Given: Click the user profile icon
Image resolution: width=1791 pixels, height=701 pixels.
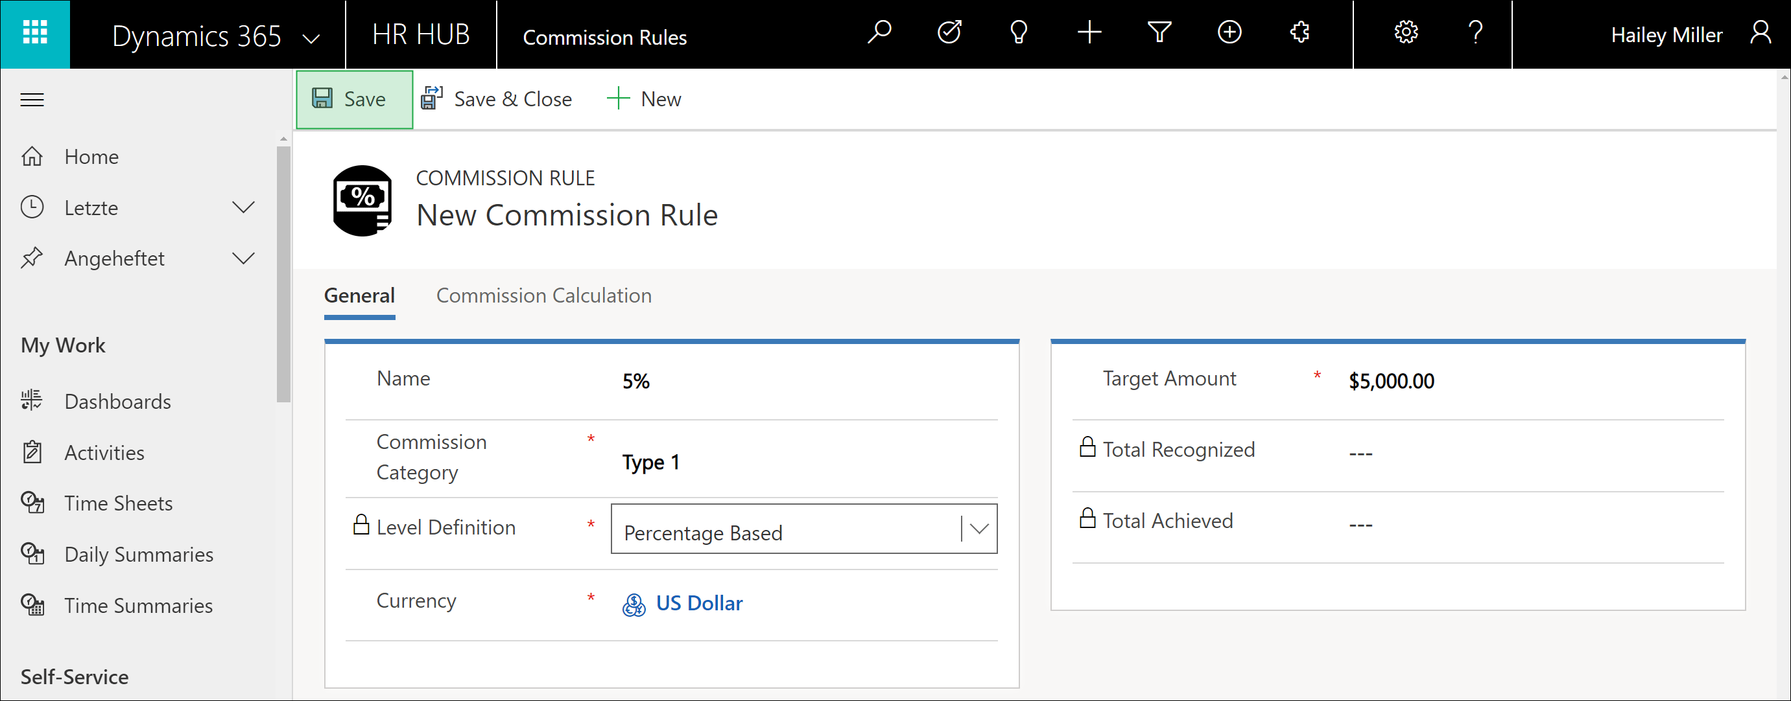Looking at the screenshot, I should tap(1761, 32).
